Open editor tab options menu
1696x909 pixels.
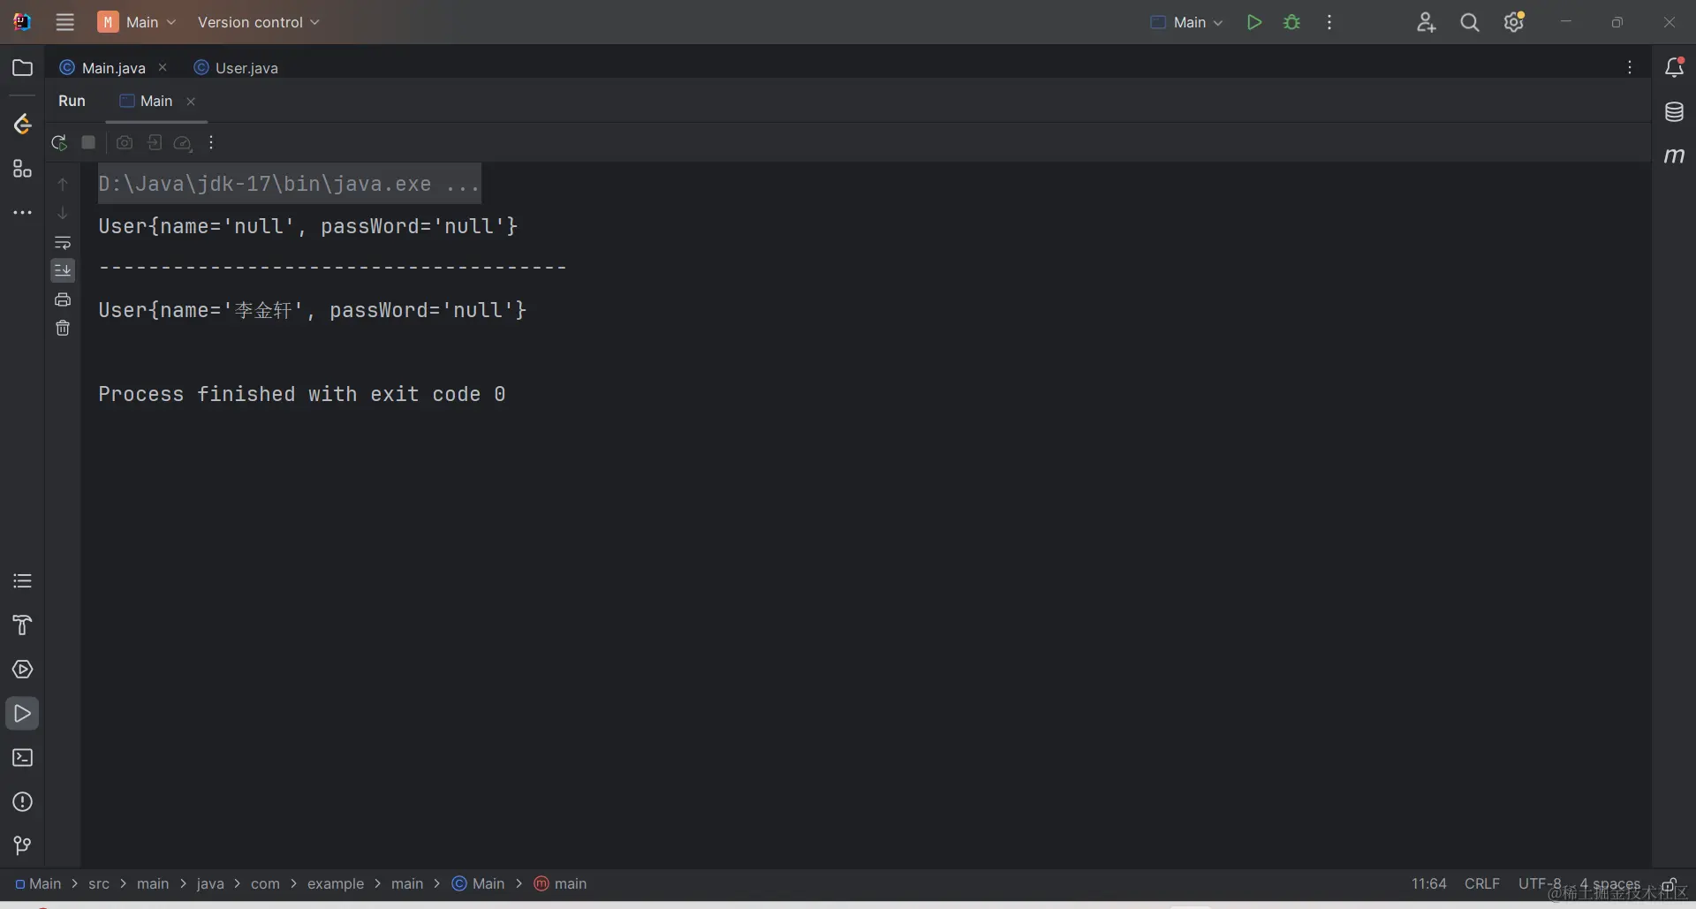tap(1630, 68)
